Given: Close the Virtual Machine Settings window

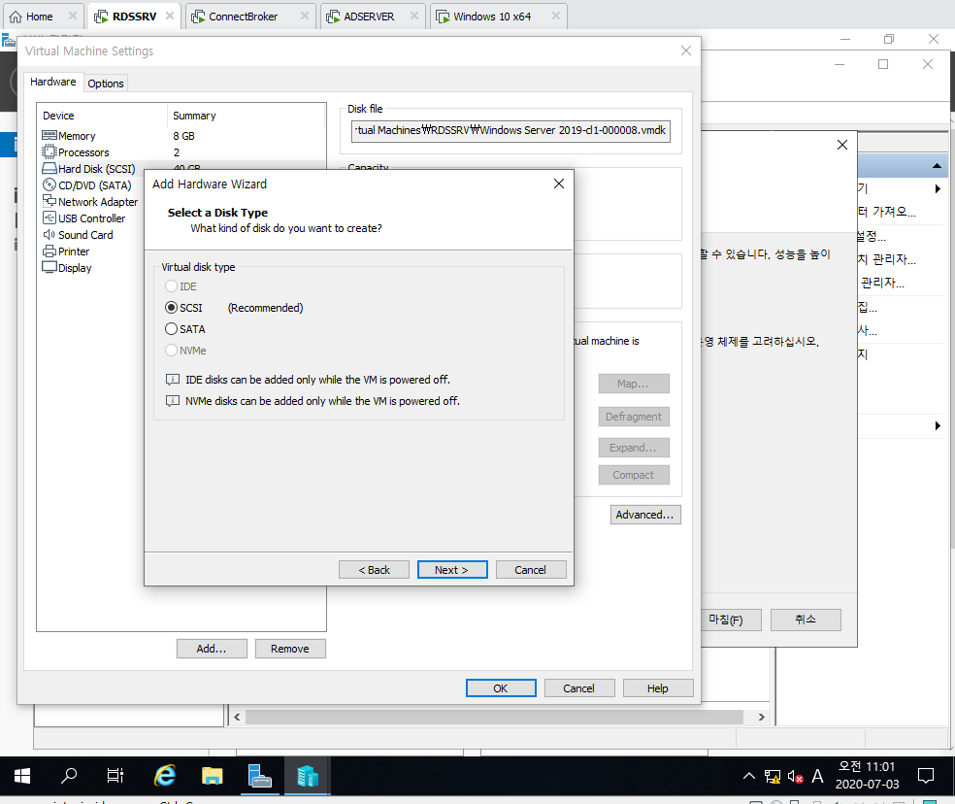Looking at the screenshot, I should [x=686, y=50].
